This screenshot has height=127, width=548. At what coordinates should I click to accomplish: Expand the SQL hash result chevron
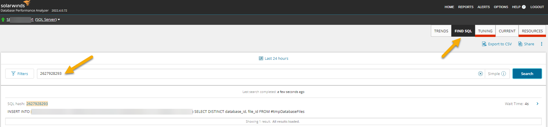click(537, 104)
